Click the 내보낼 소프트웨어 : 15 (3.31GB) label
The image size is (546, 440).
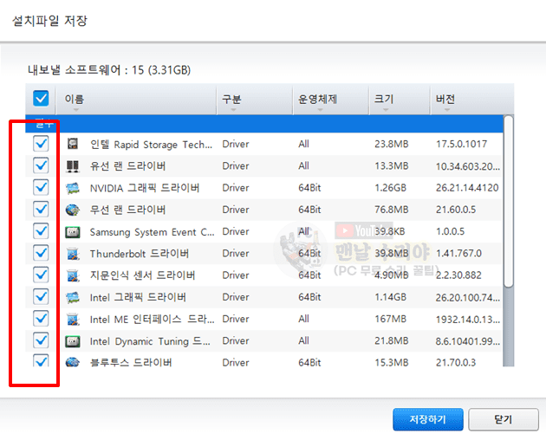(109, 70)
